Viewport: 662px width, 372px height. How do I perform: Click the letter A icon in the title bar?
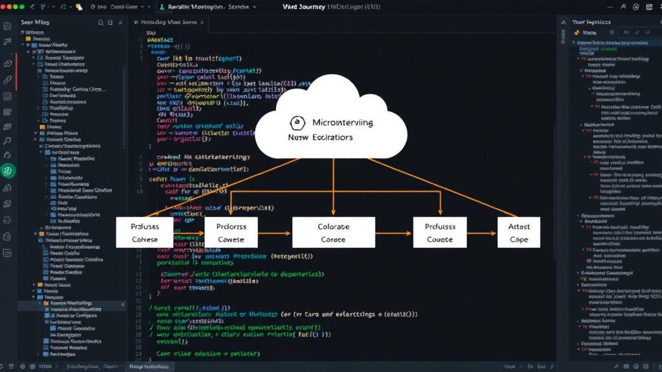623,6
